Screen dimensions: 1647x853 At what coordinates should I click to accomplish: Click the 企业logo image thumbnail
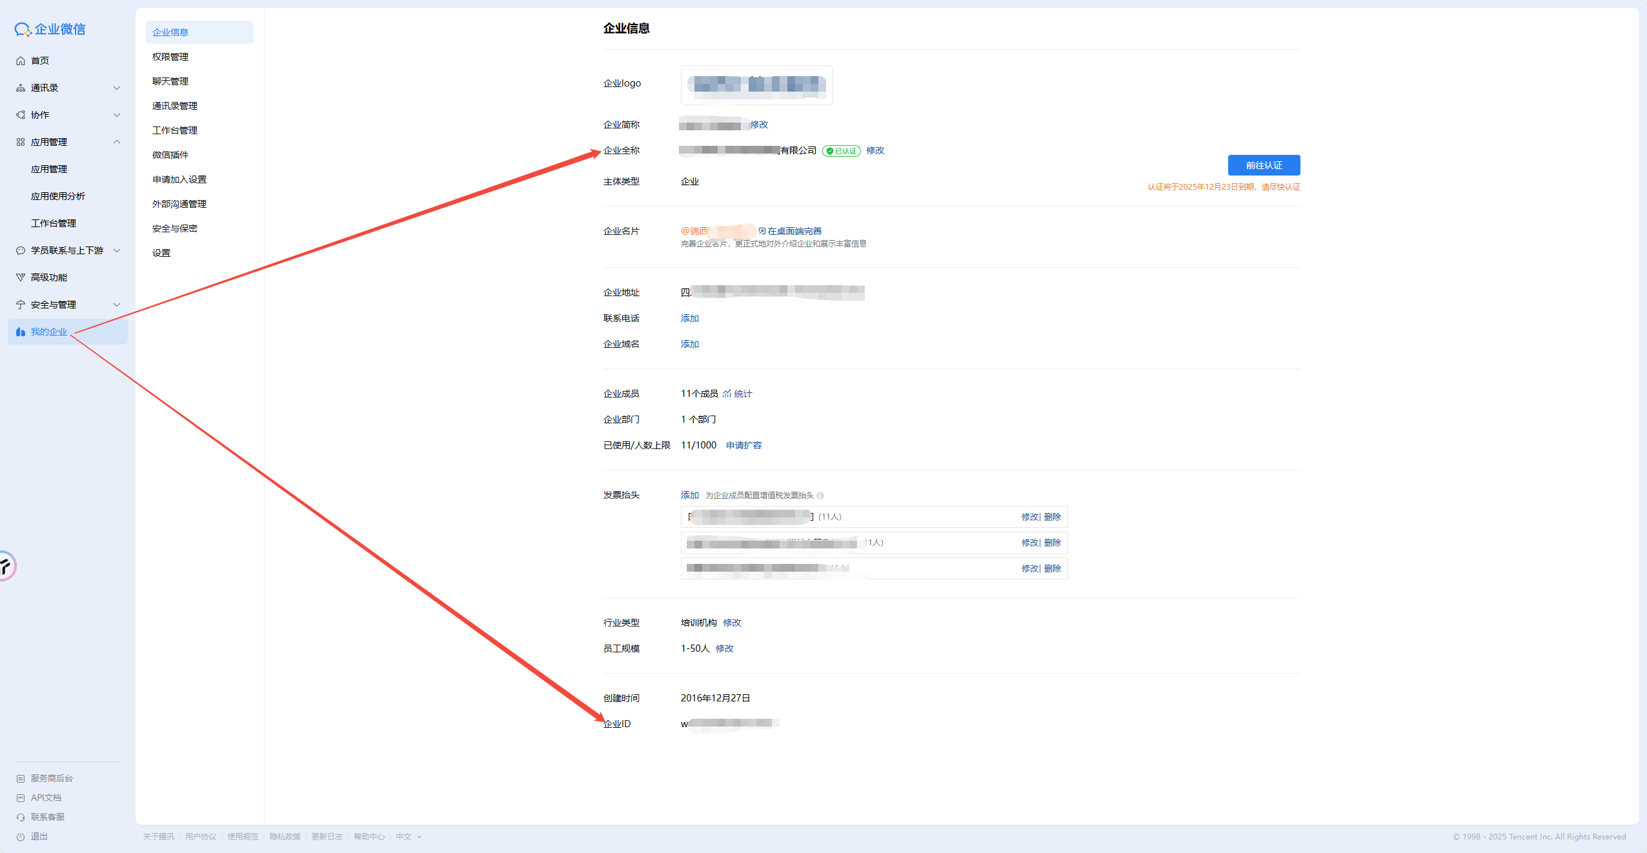point(756,85)
